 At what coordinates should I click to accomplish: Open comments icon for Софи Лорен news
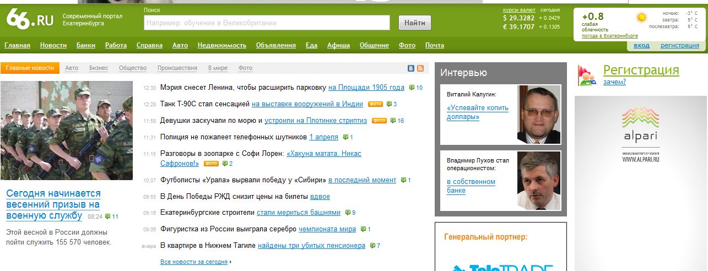click(225, 164)
